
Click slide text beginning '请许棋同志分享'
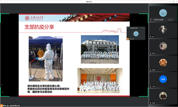coord(48,89)
